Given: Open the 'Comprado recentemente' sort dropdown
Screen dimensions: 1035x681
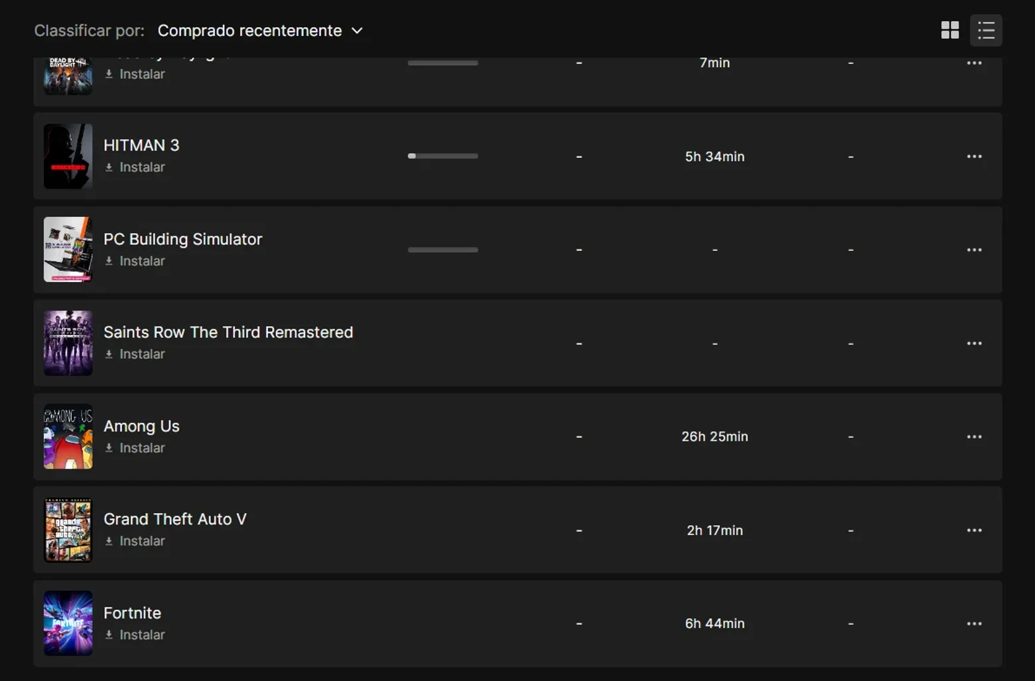Looking at the screenshot, I should tap(260, 31).
